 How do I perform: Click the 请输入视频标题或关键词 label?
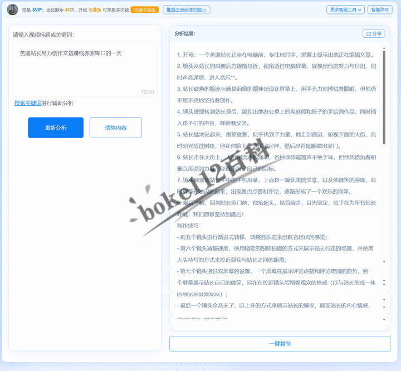pyautogui.click(x=43, y=35)
